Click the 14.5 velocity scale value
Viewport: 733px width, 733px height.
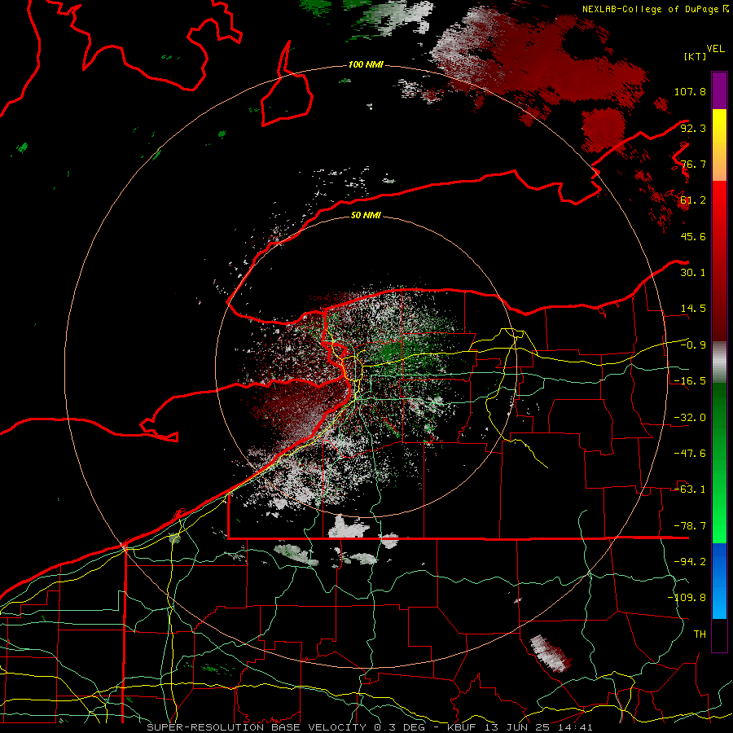(693, 309)
